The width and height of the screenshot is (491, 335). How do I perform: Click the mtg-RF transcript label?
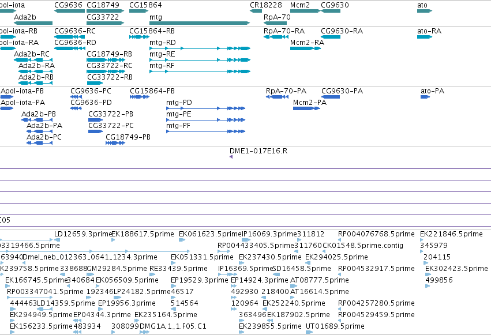tap(162, 66)
